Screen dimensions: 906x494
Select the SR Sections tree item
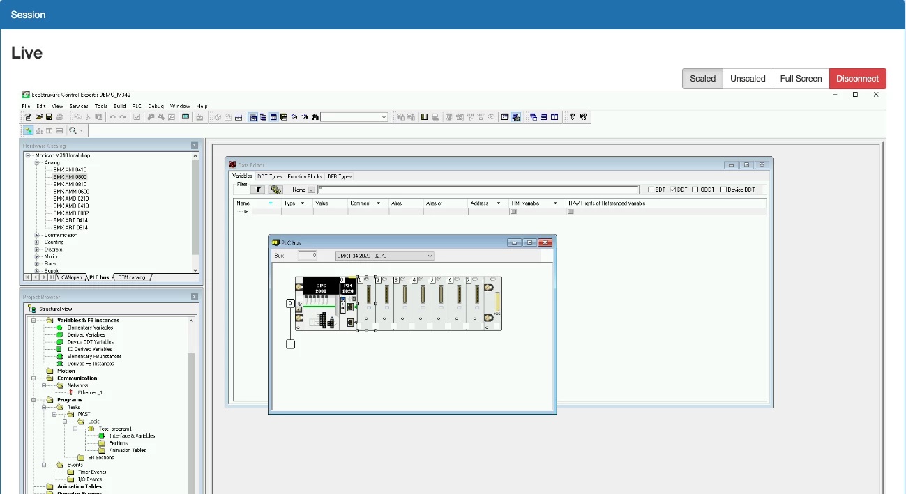(101, 458)
